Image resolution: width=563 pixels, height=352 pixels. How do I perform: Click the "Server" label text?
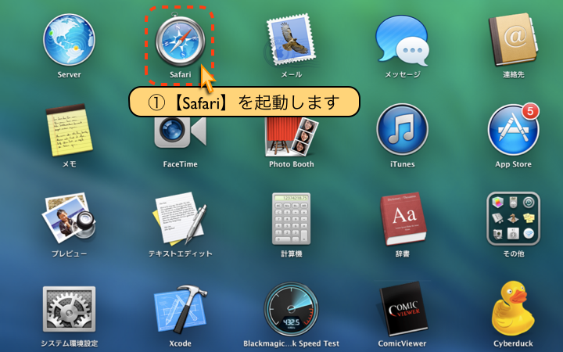[70, 75]
